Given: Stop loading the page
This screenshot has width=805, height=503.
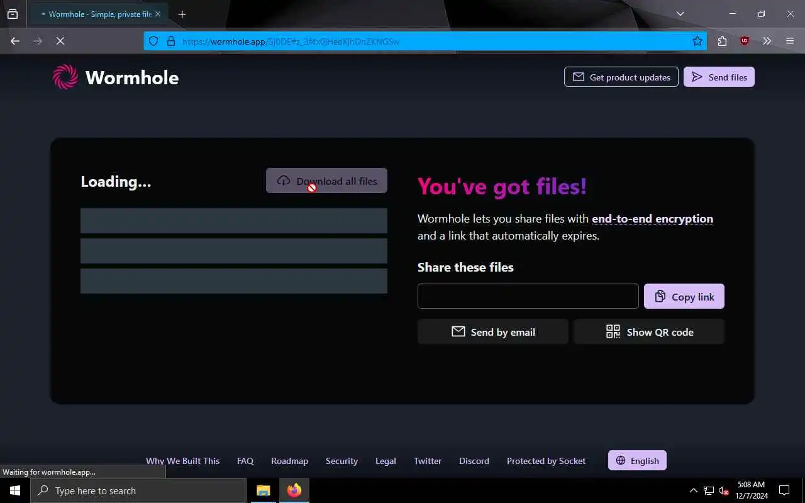Looking at the screenshot, I should tap(60, 41).
